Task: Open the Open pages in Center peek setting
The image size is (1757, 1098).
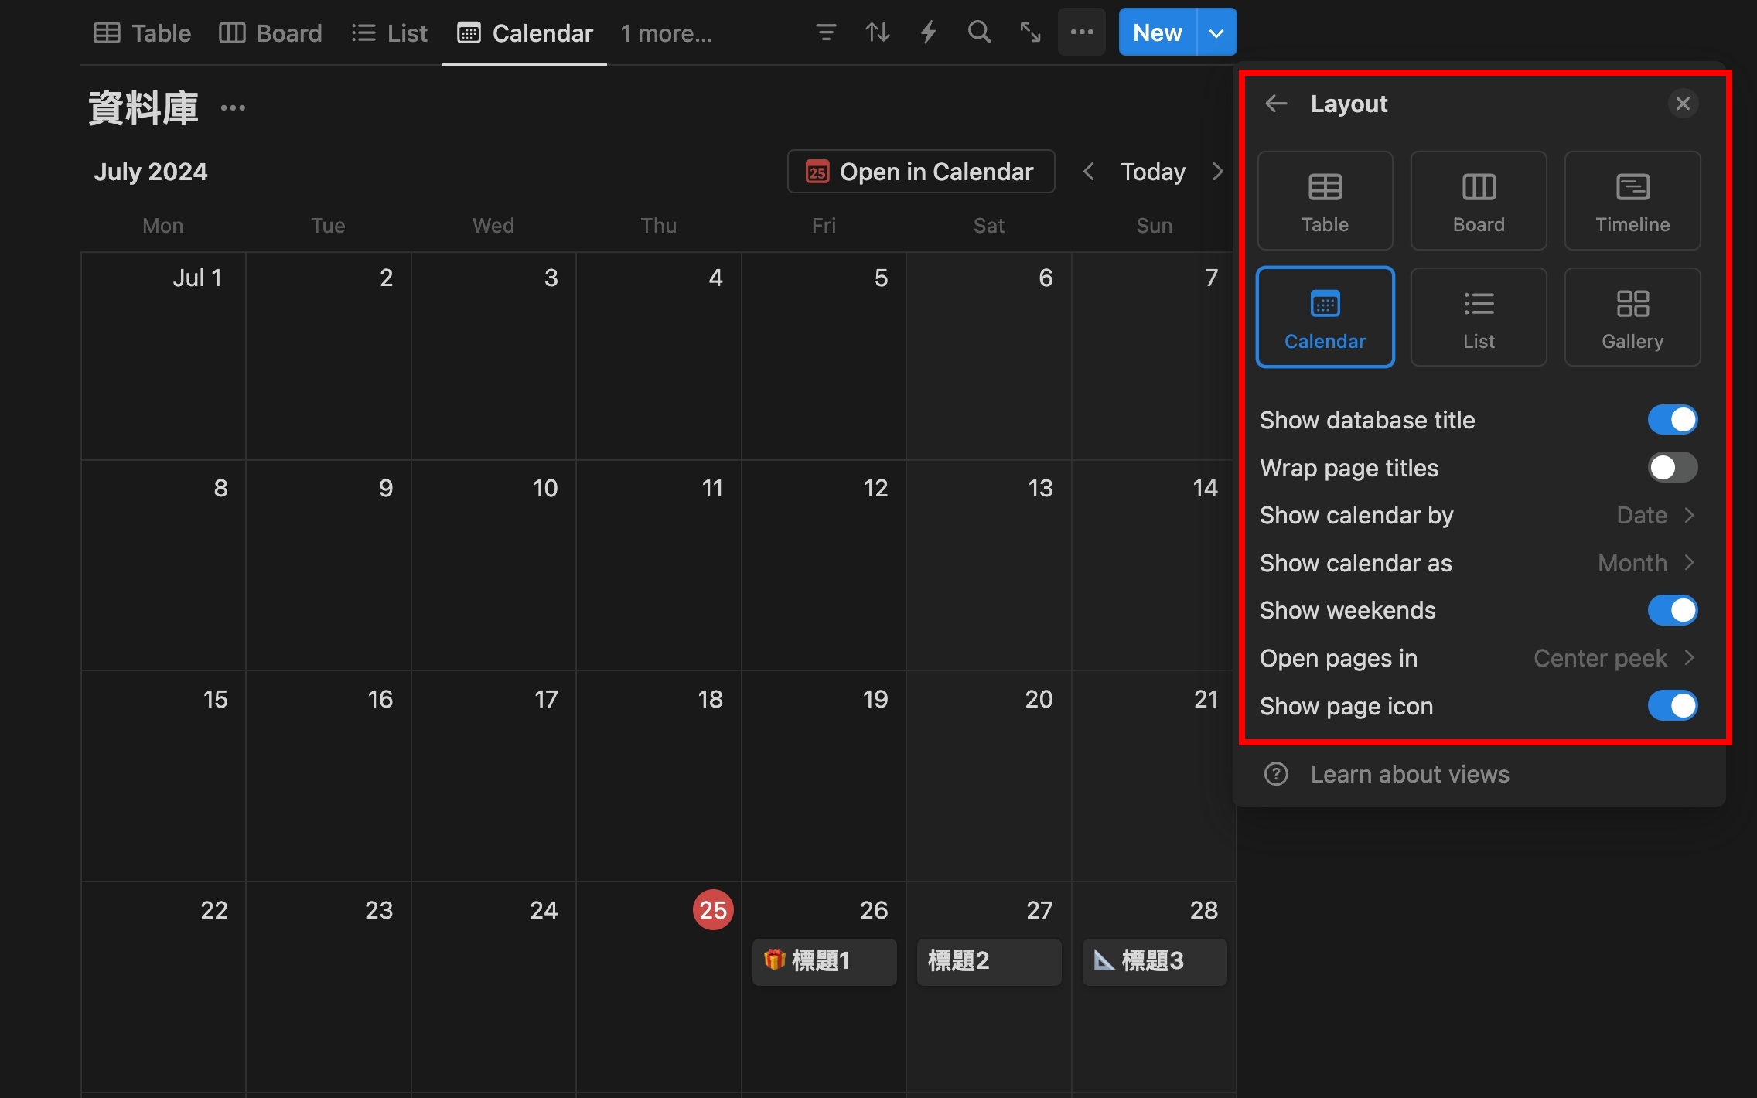Action: tap(1613, 658)
